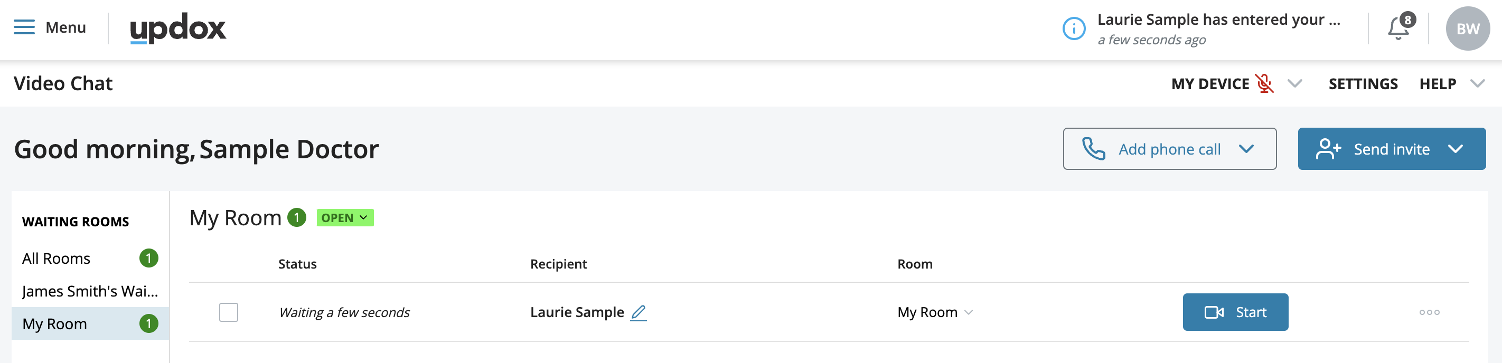Screen dimensions: 1502x363
Task: Select James Smith's Waiting Room
Action: tap(90, 291)
